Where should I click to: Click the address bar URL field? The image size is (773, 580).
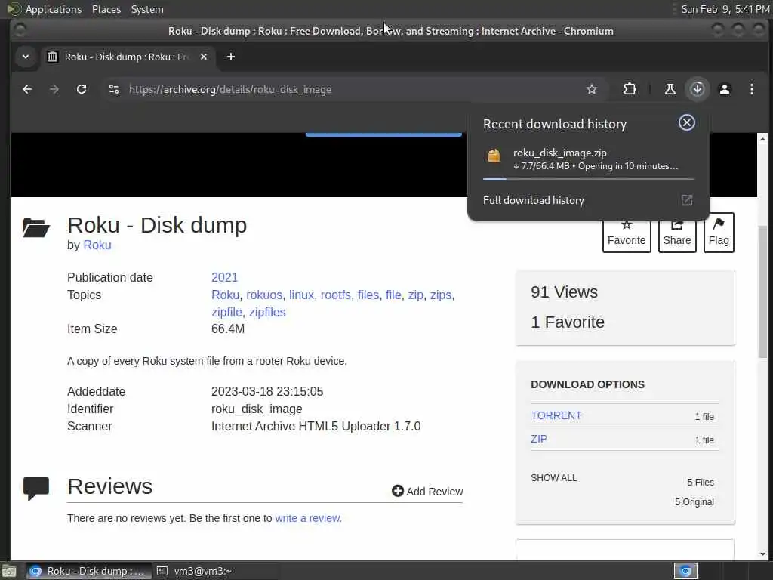click(345, 89)
